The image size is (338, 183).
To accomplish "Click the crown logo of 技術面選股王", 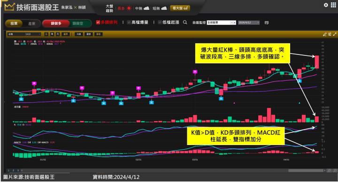I will pos(9,7).
